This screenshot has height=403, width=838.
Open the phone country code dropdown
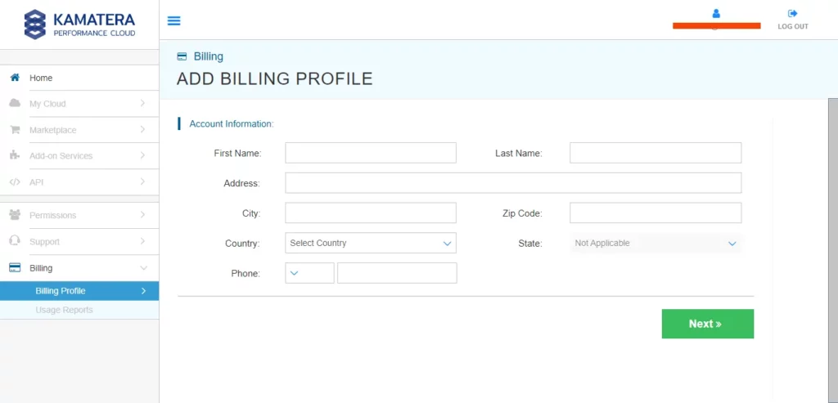pos(309,273)
